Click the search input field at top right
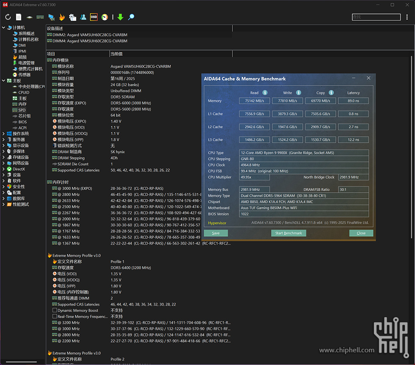 [376, 17]
